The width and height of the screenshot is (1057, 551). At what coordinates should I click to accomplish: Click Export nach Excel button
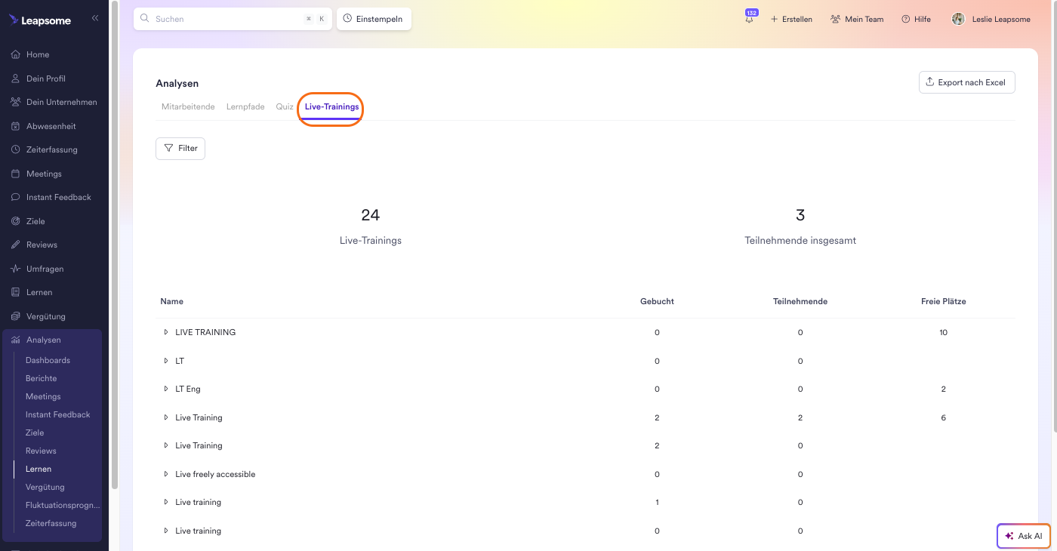pyautogui.click(x=966, y=82)
